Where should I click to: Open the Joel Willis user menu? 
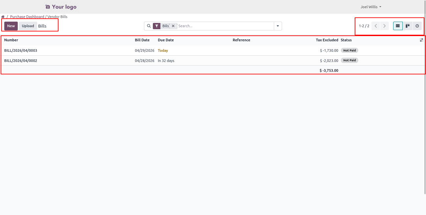tap(371, 7)
